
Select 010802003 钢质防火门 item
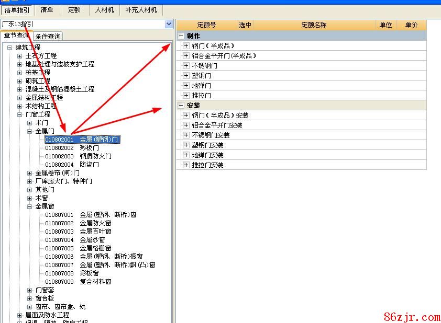click(78, 156)
